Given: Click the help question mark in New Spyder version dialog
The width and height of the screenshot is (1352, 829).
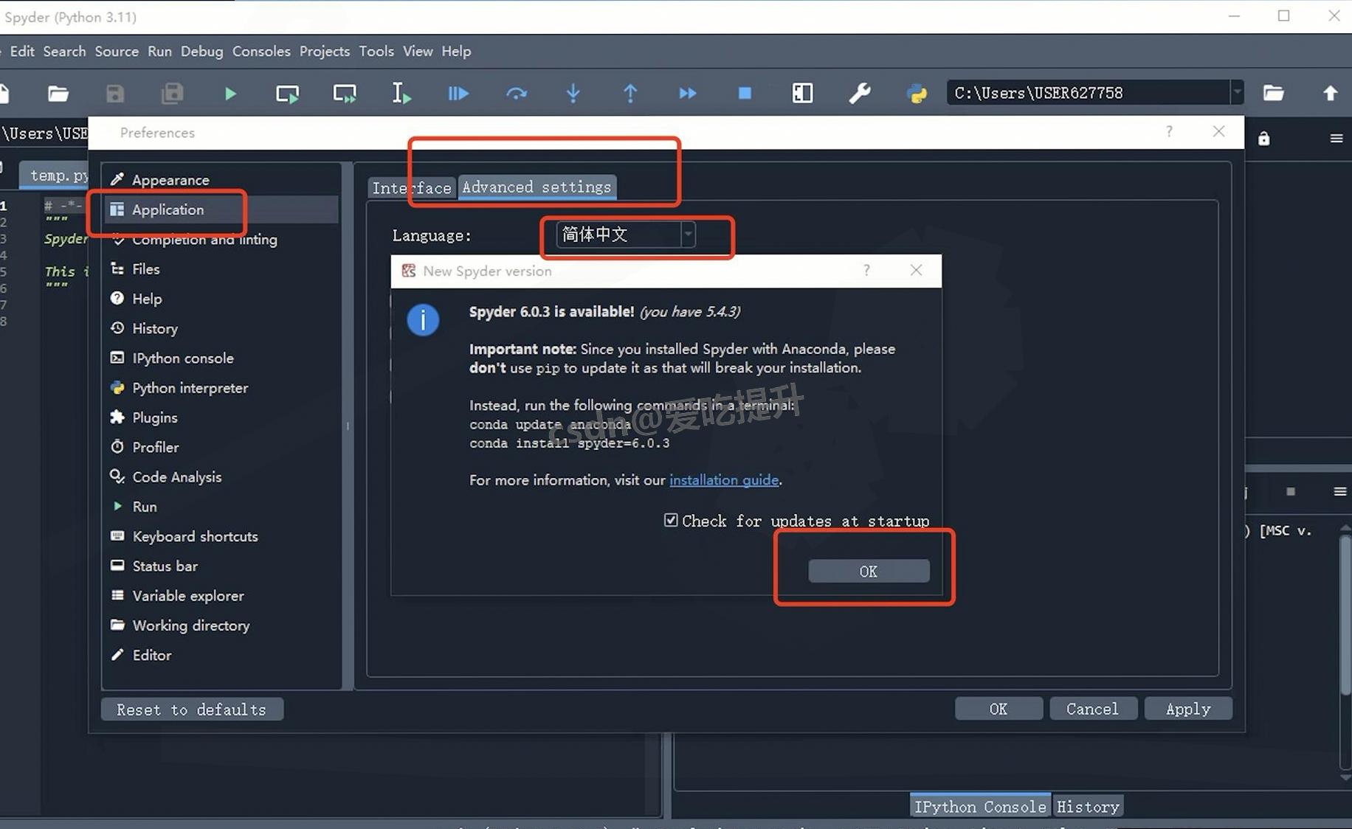Looking at the screenshot, I should coord(866,270).
